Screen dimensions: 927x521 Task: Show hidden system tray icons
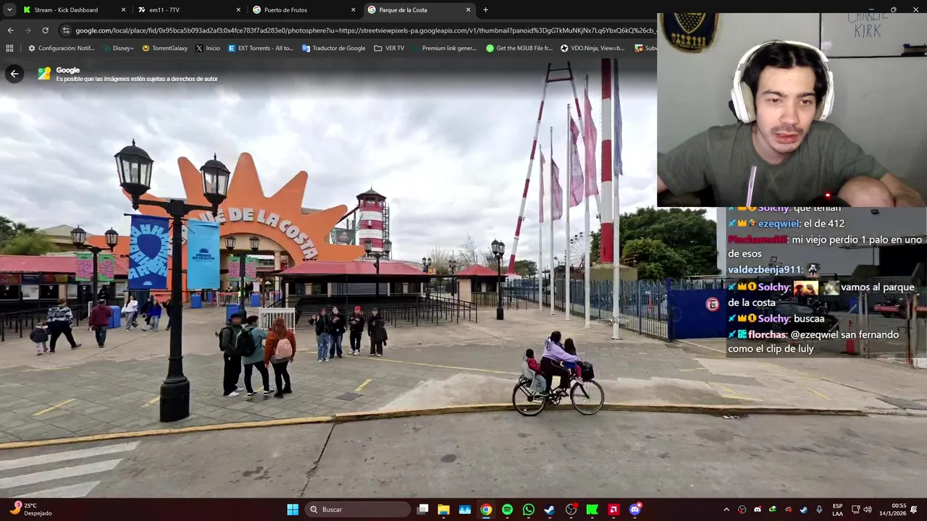coord(726,509)
